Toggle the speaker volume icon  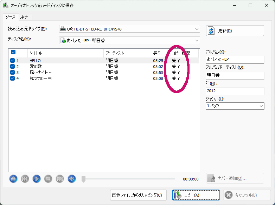point(71,179)
